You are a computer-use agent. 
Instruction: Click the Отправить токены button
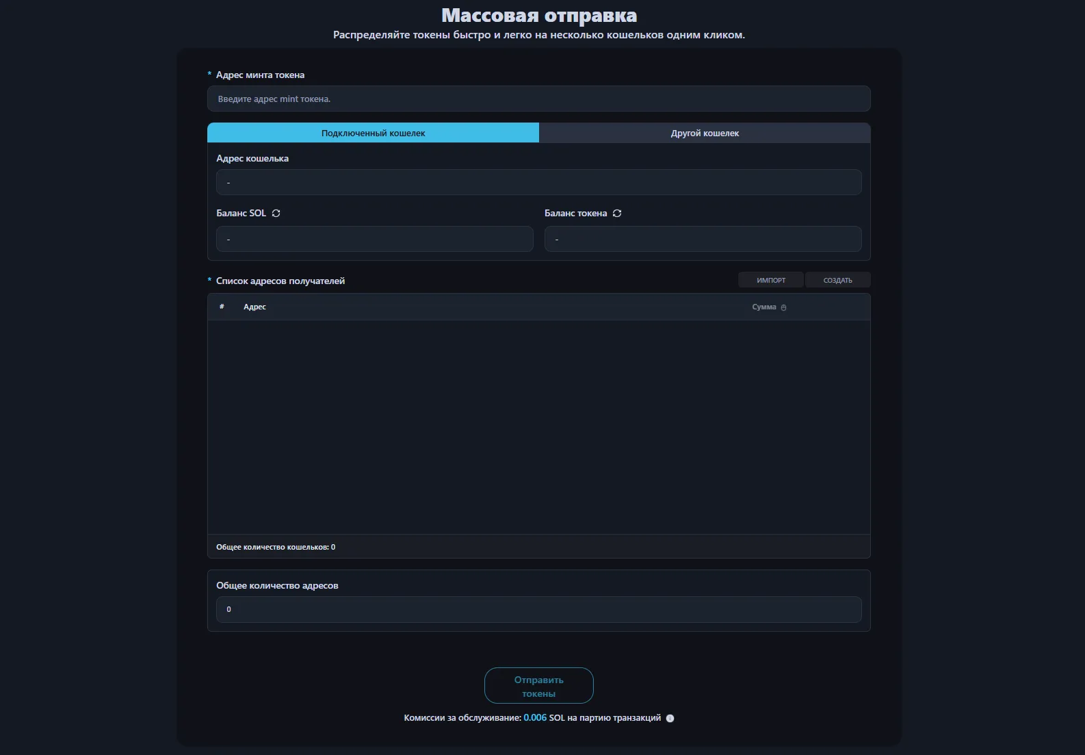[538, 686]
